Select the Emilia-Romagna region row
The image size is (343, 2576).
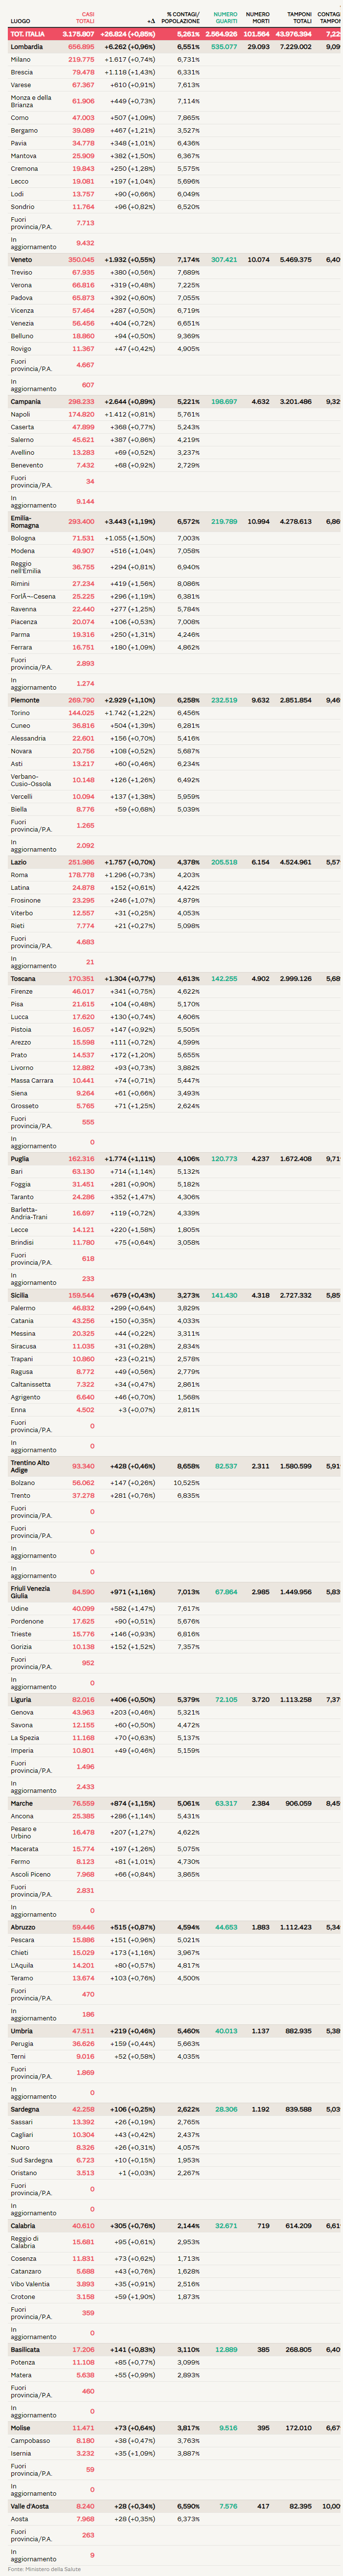(174, 522)
